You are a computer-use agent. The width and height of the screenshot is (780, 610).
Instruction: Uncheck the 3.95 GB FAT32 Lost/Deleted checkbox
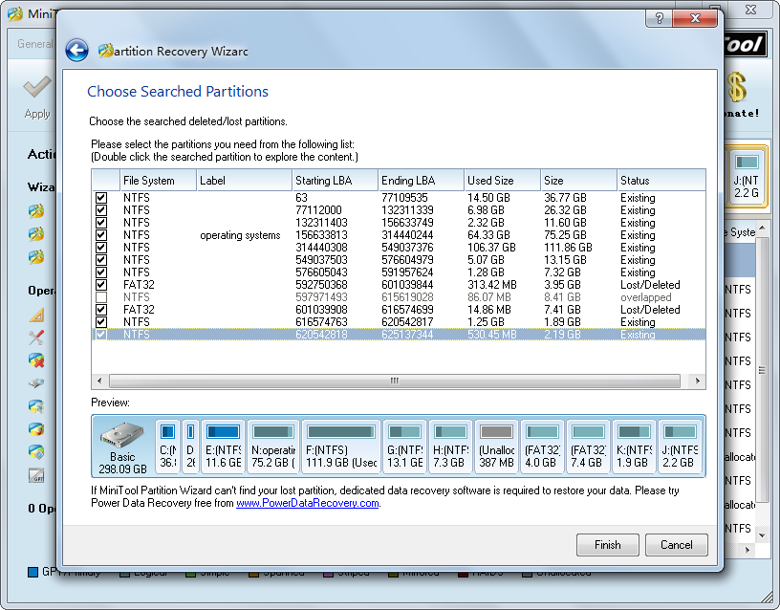(x=101, y=285)
